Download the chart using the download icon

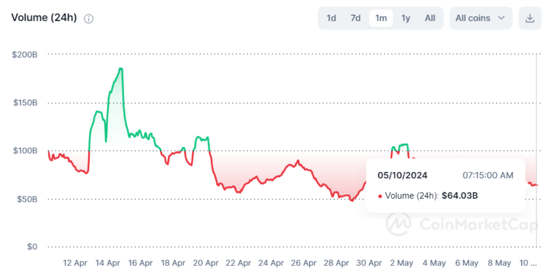[x=530, y=18]
